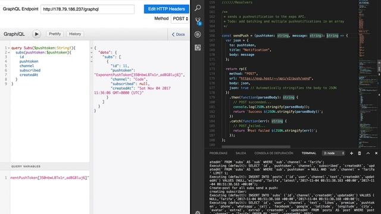Screen dimensions: 381x214
Task: Click the 'channel' field in query
Action: pyautogui.click(x=27, y=66)
